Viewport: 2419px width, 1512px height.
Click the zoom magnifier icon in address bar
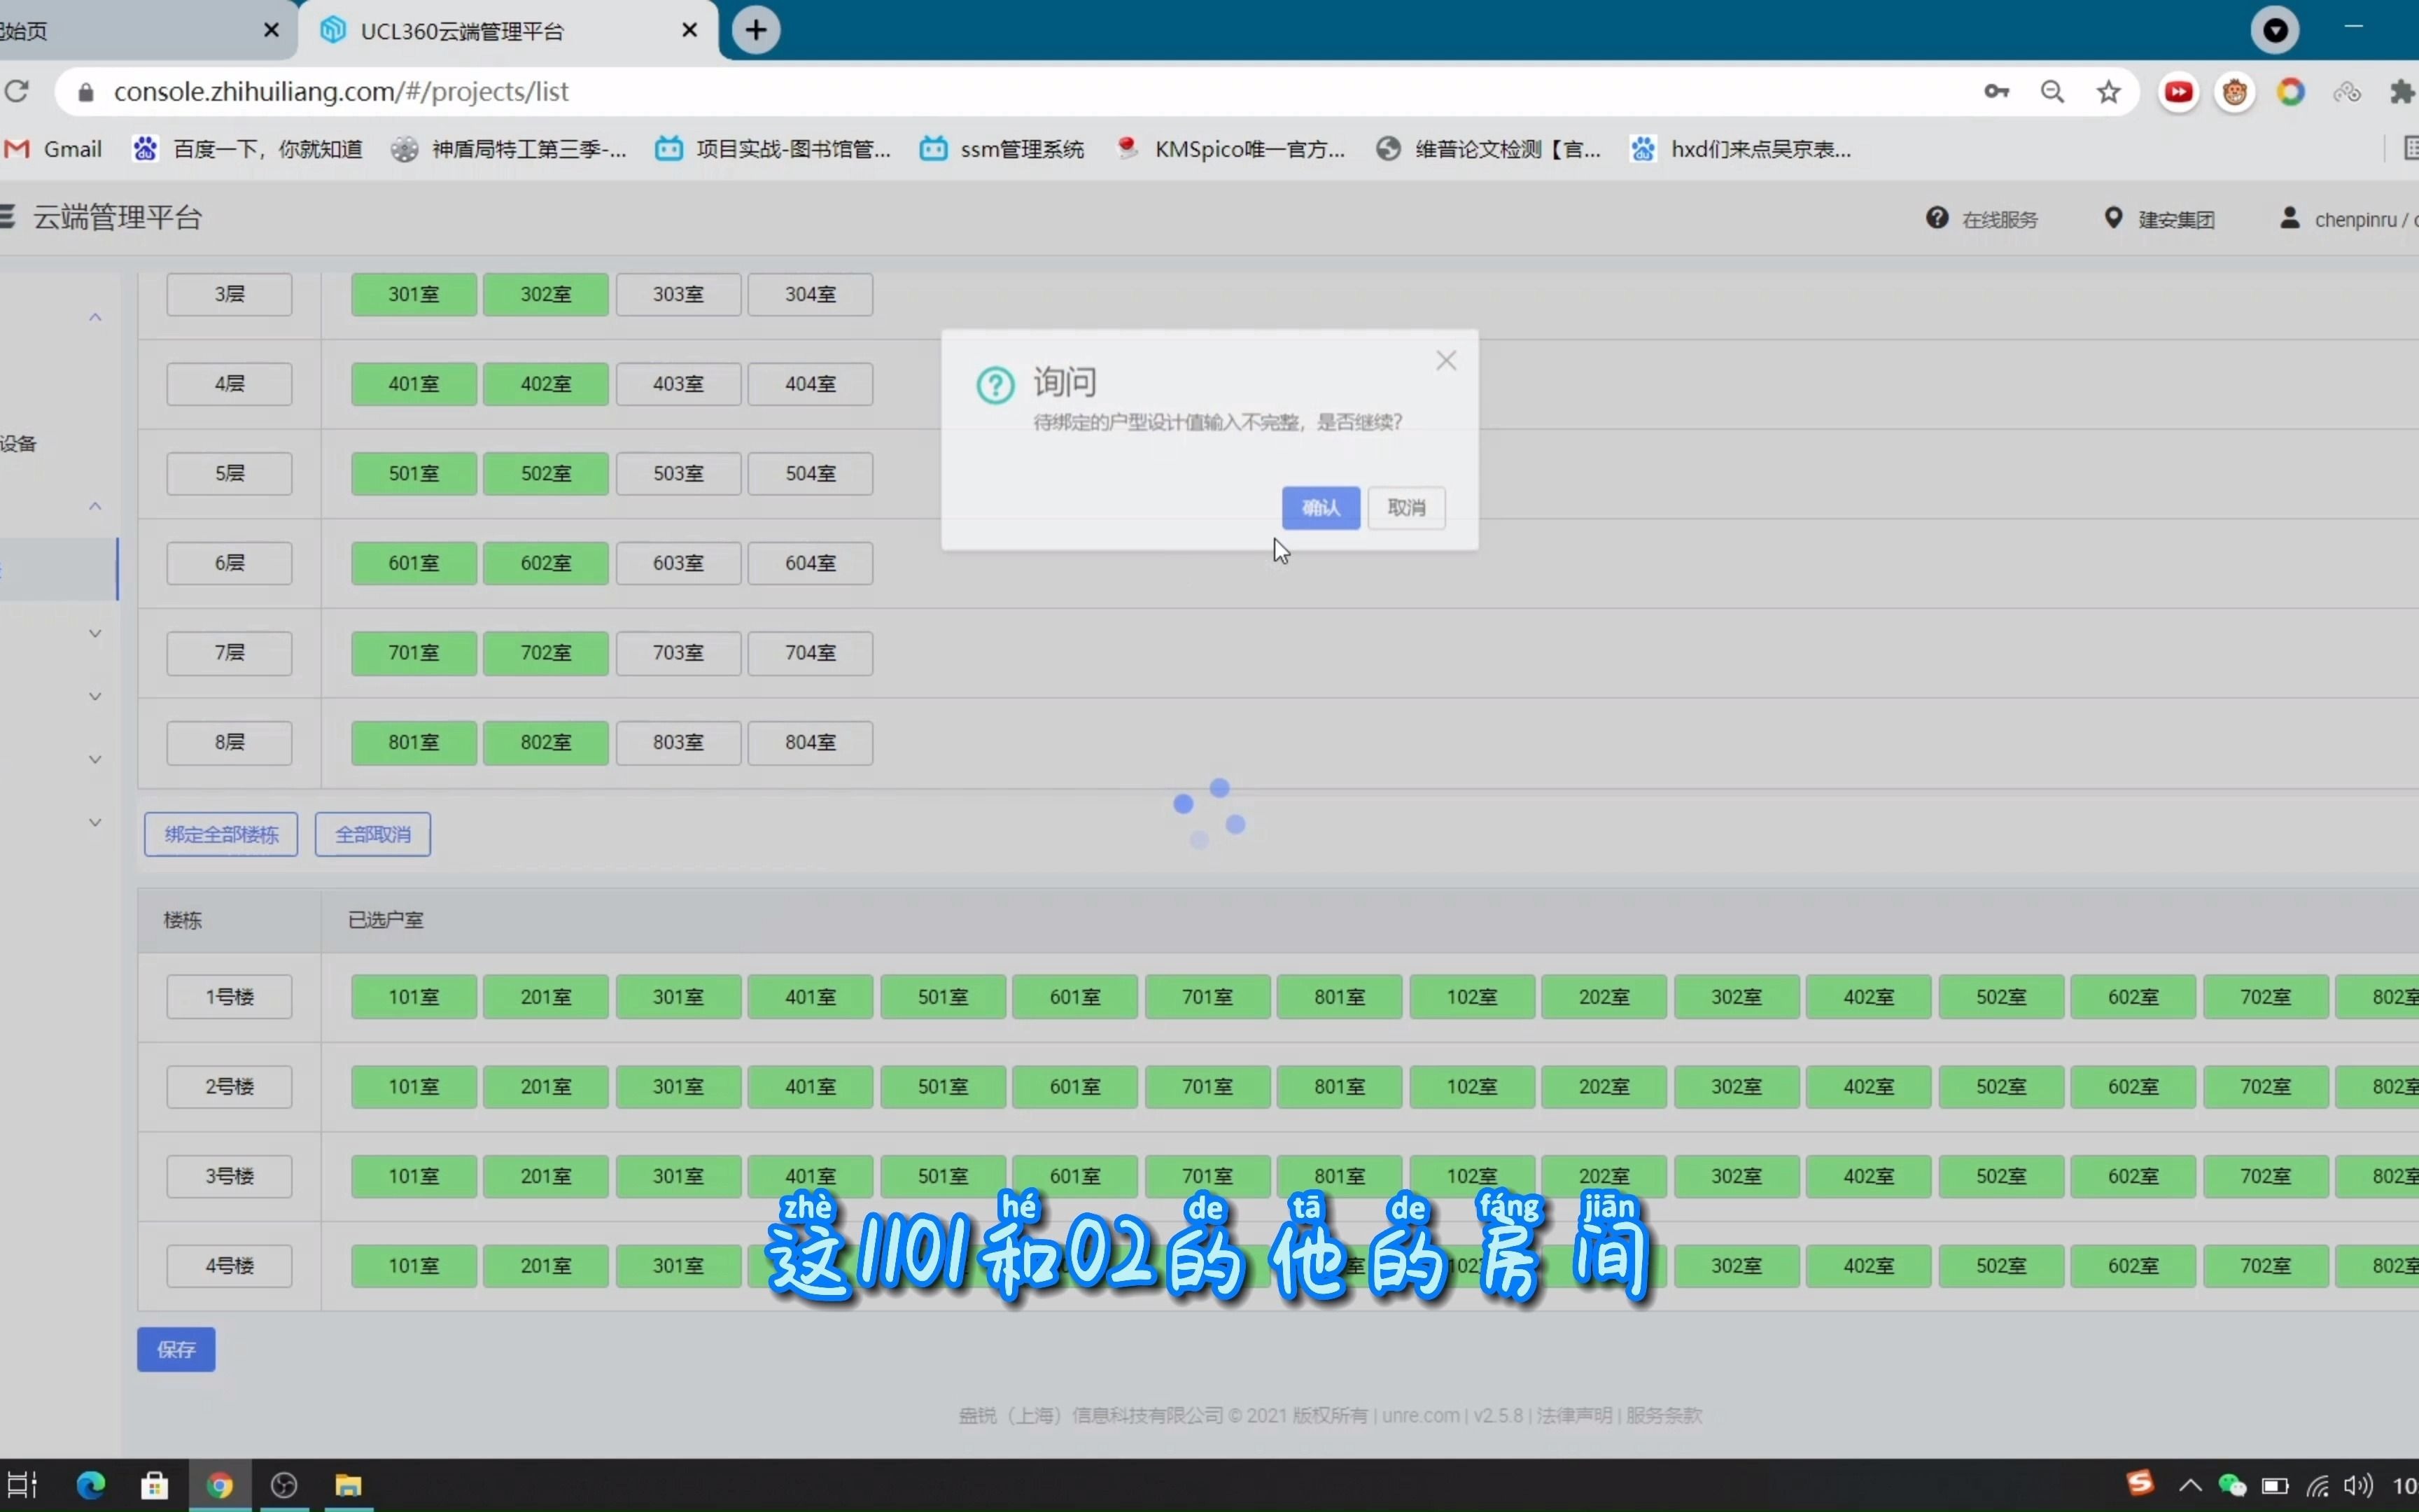coord(2052,92)
